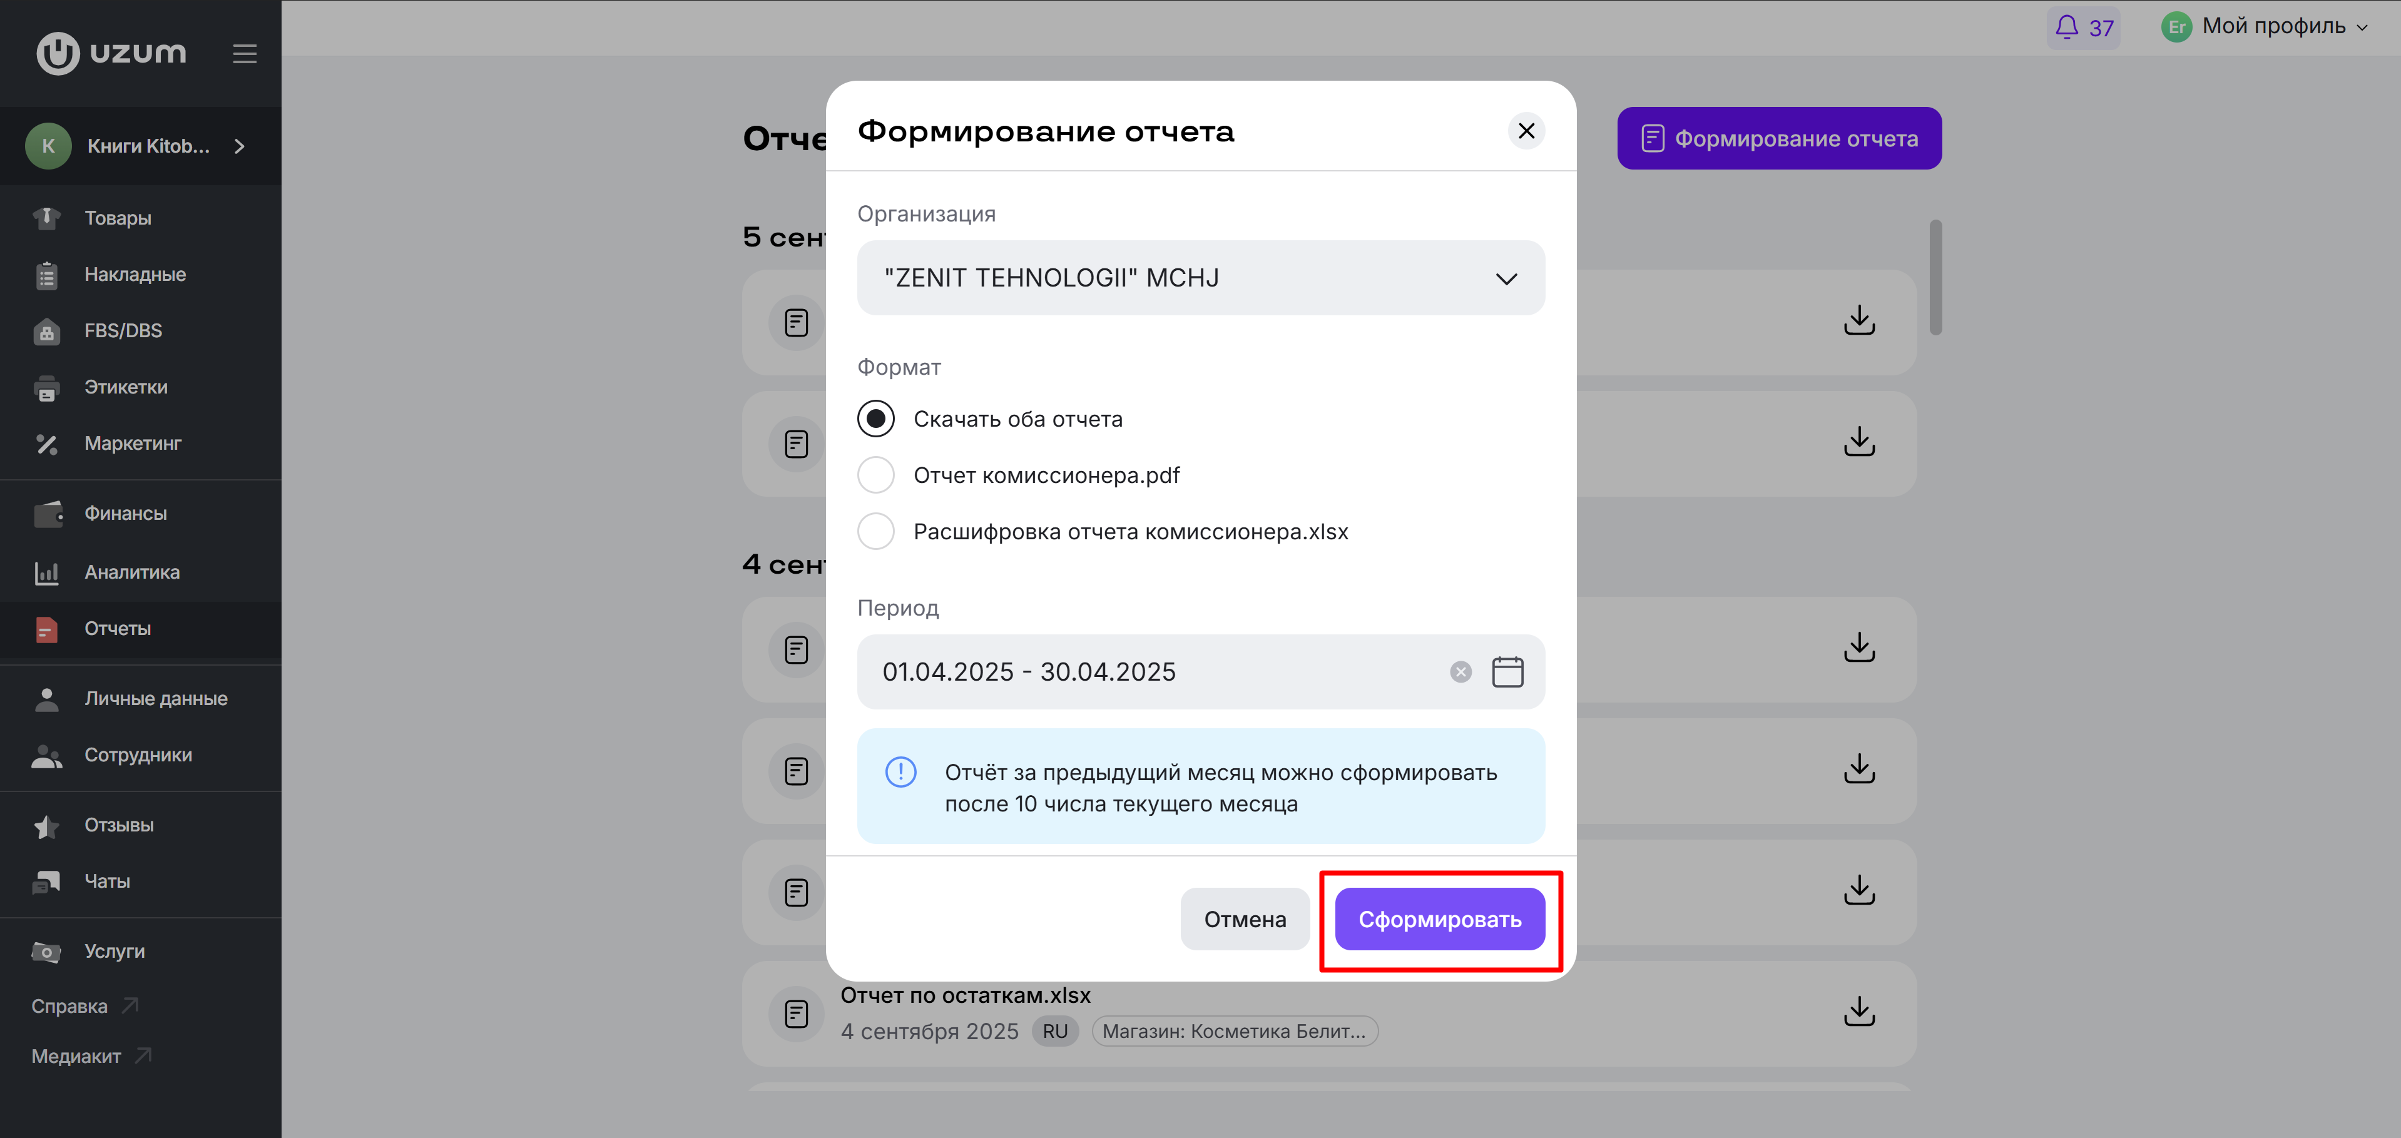The height and width of the screenshot is (1138, 2401).
Task: Click Магазин: Косметика Белит tag
Action: [x=1234, y=1032]
